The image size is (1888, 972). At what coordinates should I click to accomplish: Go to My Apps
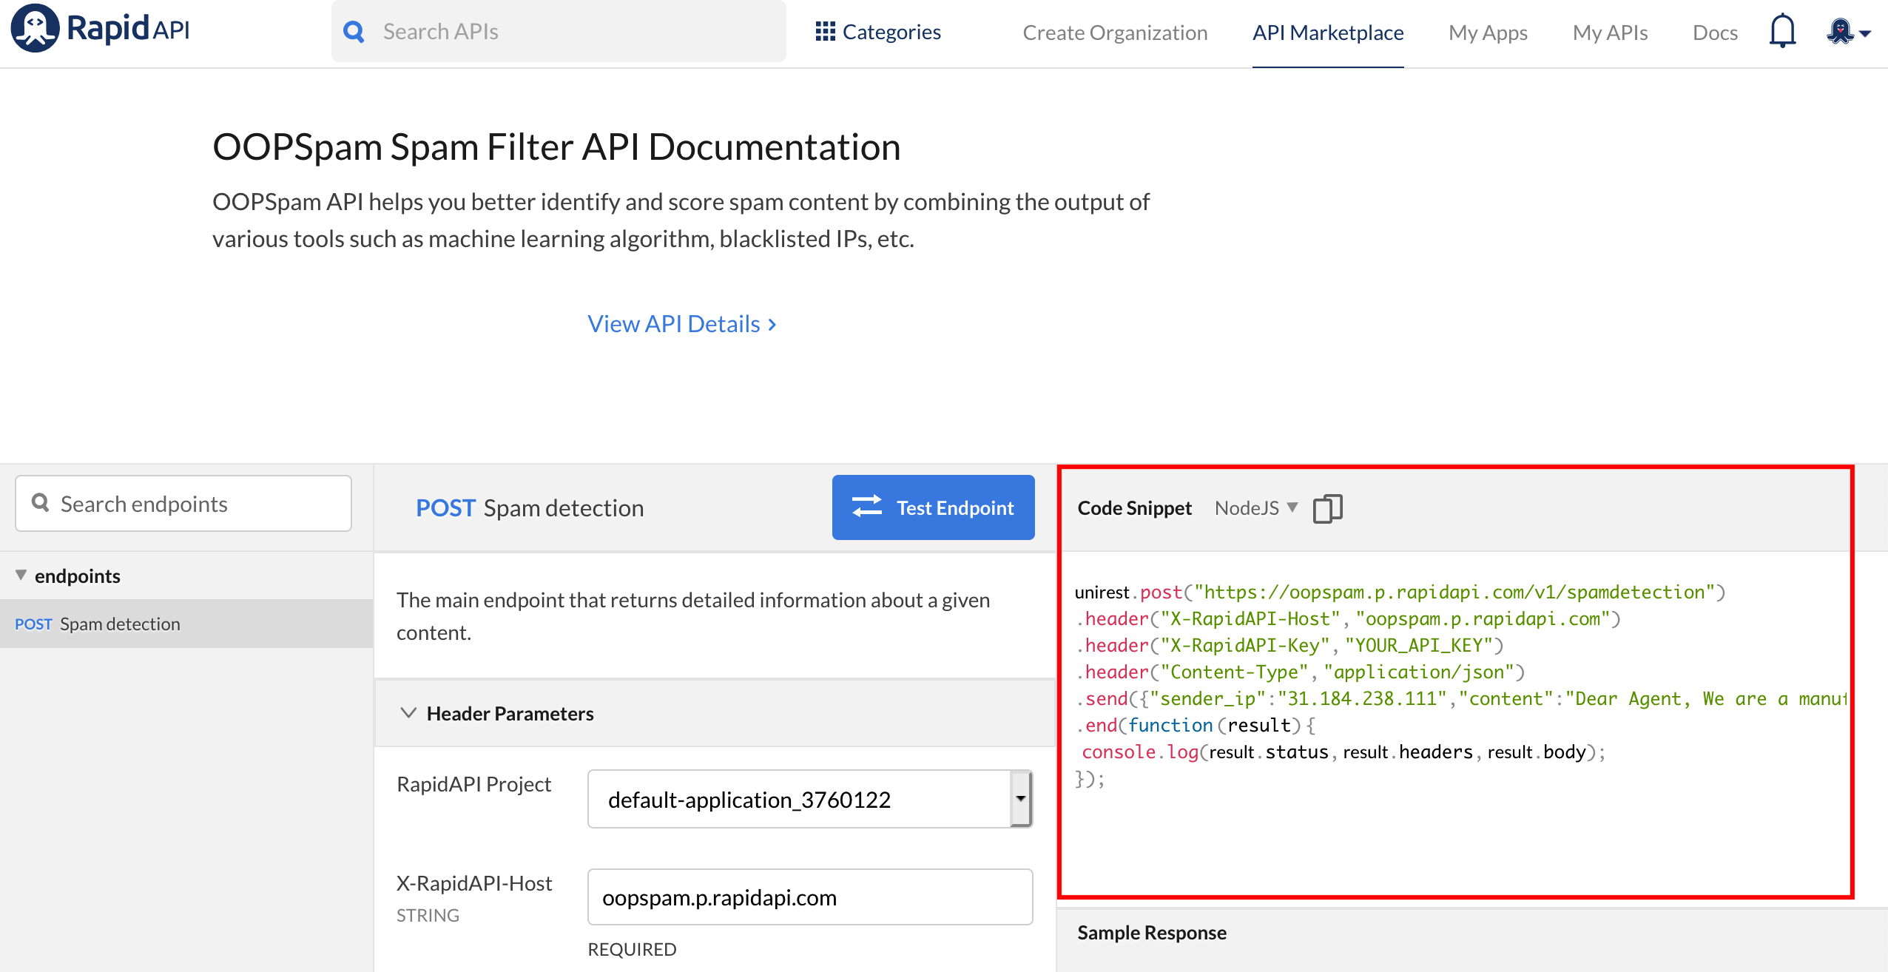(1488, 32)
